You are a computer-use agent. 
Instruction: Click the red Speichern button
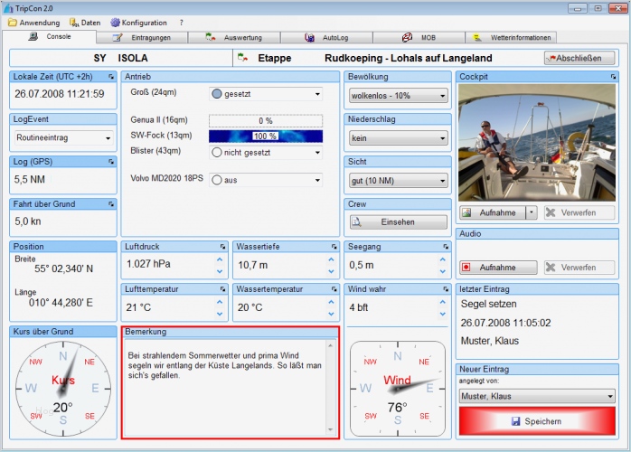(x=537, y=421)
